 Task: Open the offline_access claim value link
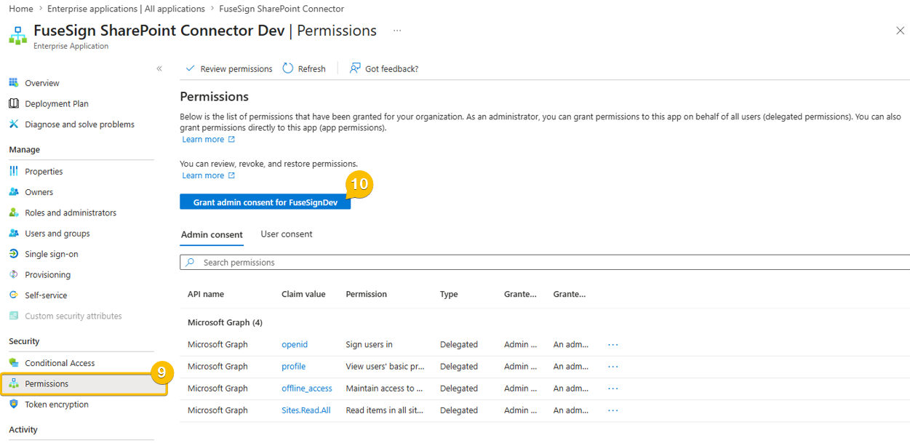pyautogui.click(x=307, y=389)
